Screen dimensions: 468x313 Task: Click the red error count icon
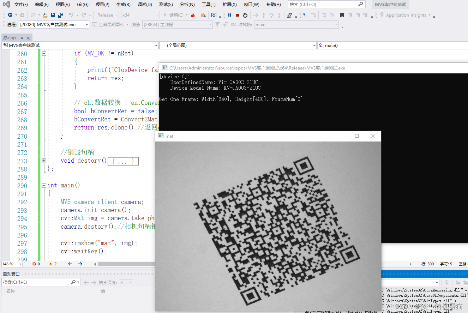[34, 264]
